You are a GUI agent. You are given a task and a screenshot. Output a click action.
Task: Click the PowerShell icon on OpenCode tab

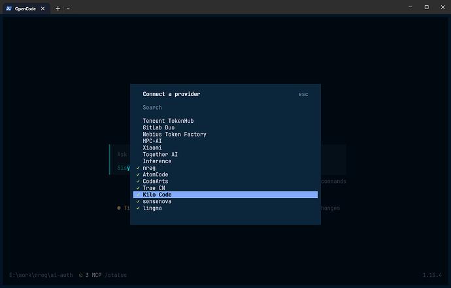coord(8,8)
